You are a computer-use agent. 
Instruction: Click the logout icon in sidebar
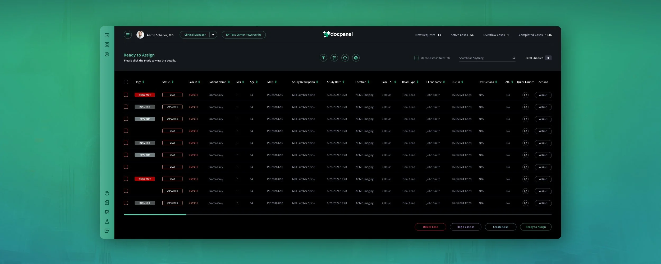click(107, 231)
